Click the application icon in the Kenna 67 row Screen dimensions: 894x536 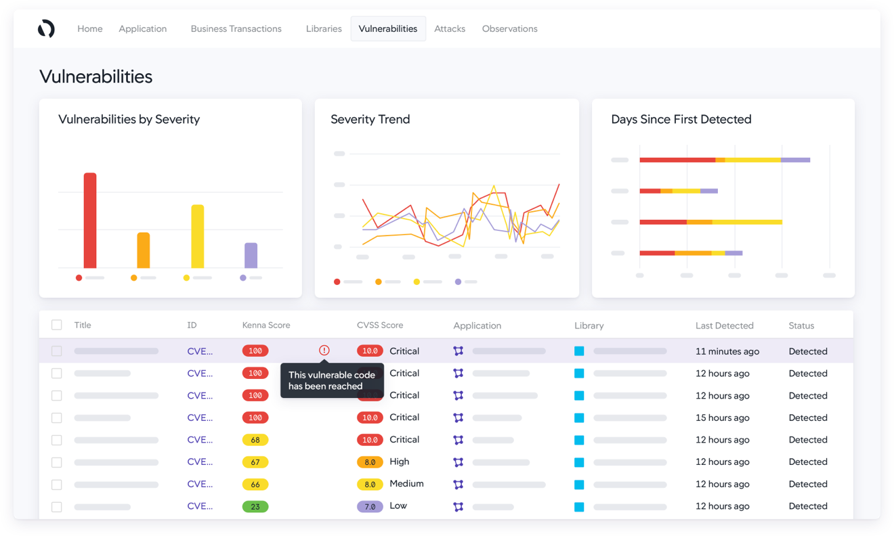click(459, 462)
